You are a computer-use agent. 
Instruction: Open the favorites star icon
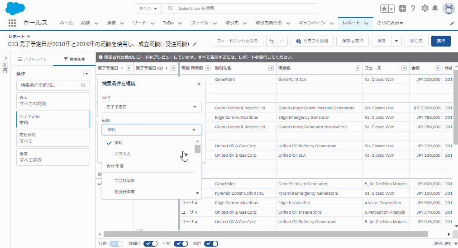coord(384,9)
